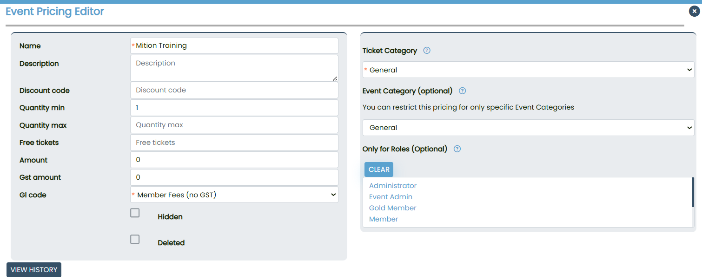Open the Gl code dropdown

234,195
